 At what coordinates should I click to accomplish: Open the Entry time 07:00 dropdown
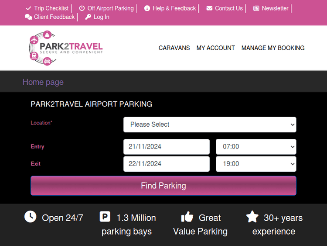pos(256,147)
